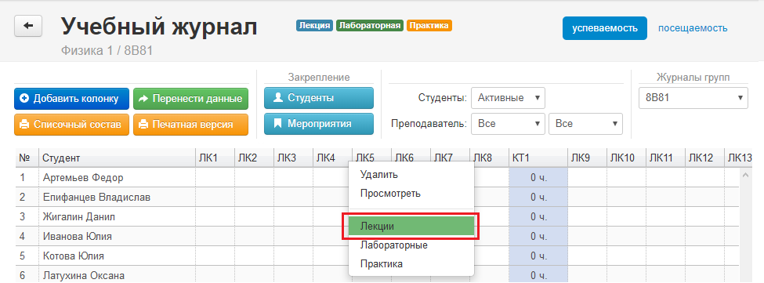Click the ЛК10 column header

(x=627, y=158)
